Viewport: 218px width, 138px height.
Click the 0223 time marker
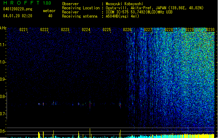tap(65, 30)
